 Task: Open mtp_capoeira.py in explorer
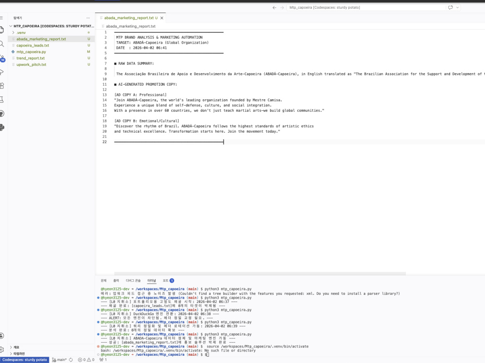51,52
